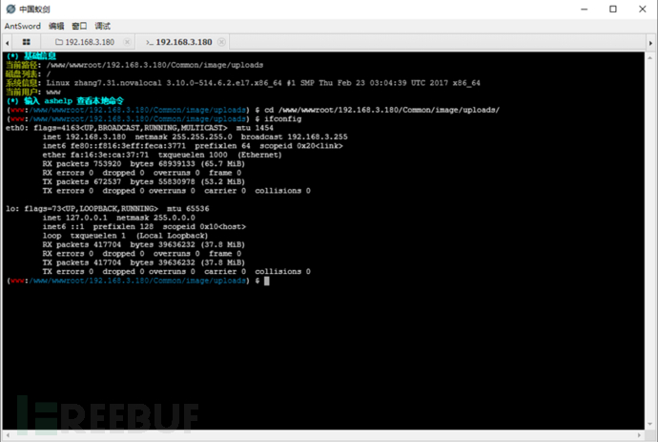Click the horizontal scrollbar track
Screen dimensions: 658x442
323,435
